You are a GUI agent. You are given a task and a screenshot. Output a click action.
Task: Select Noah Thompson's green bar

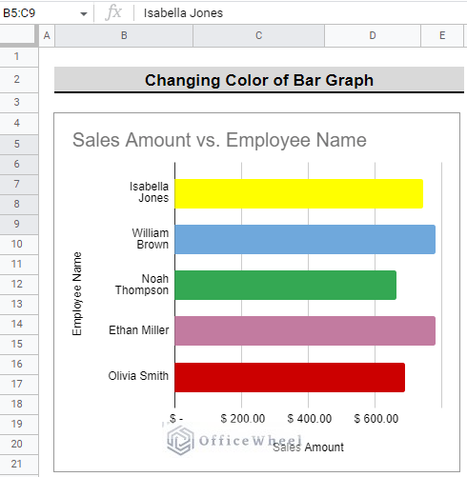286,285
